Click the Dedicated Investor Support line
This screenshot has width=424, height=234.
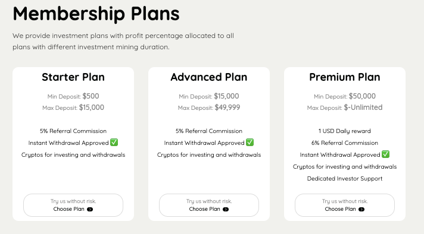345,178
